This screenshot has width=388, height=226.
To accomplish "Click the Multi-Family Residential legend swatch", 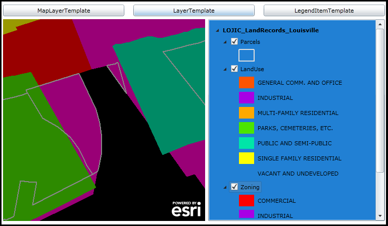I will (x=247, y=113).
